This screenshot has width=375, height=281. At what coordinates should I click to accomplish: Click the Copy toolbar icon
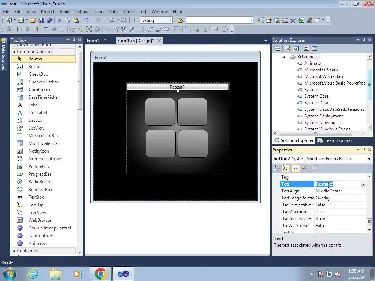tap(68, 20)
